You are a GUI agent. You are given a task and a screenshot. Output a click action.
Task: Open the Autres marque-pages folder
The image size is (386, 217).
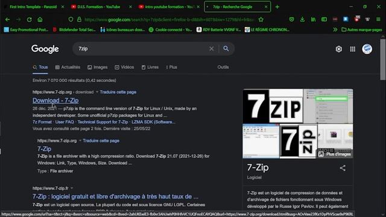(x=362, y=30)
